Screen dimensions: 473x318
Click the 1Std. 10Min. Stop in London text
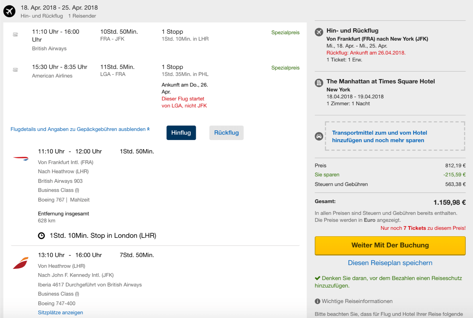(103, 236)
